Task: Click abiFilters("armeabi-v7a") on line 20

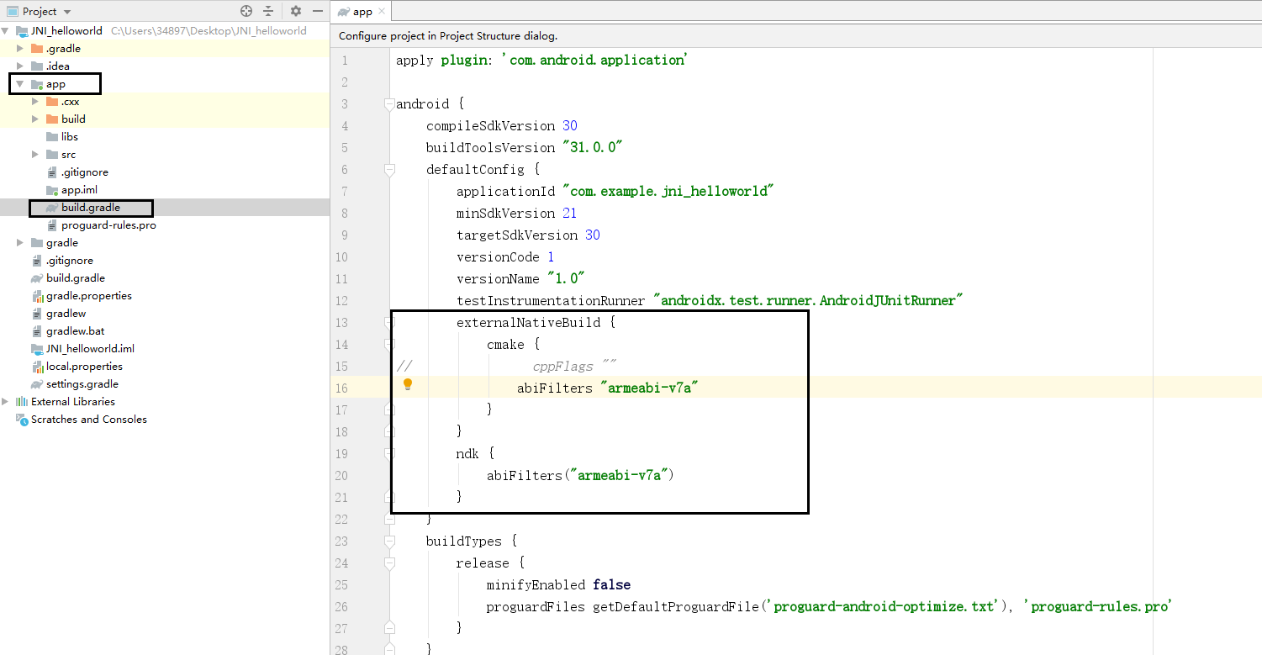Action: pyautogui.click(x=581, y=476)
